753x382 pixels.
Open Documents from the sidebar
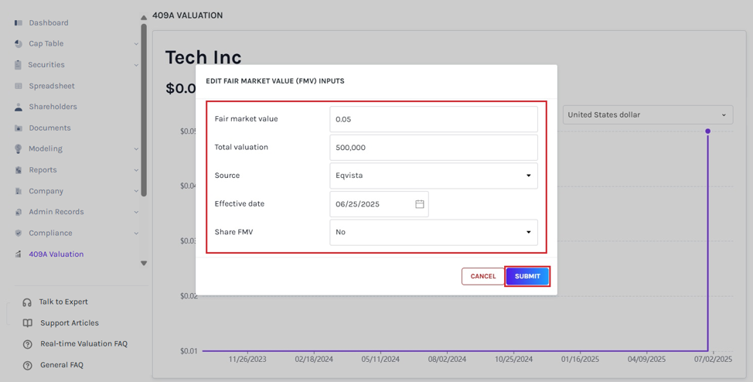(x=49, y=128)
